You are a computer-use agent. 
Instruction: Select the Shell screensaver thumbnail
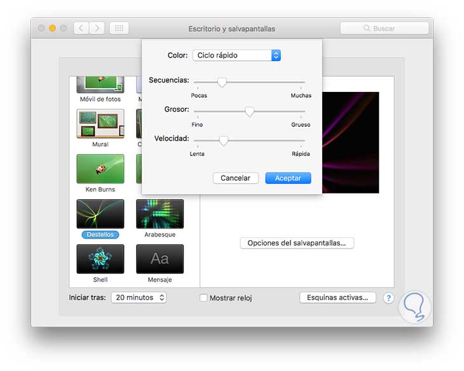pos(100,259)
